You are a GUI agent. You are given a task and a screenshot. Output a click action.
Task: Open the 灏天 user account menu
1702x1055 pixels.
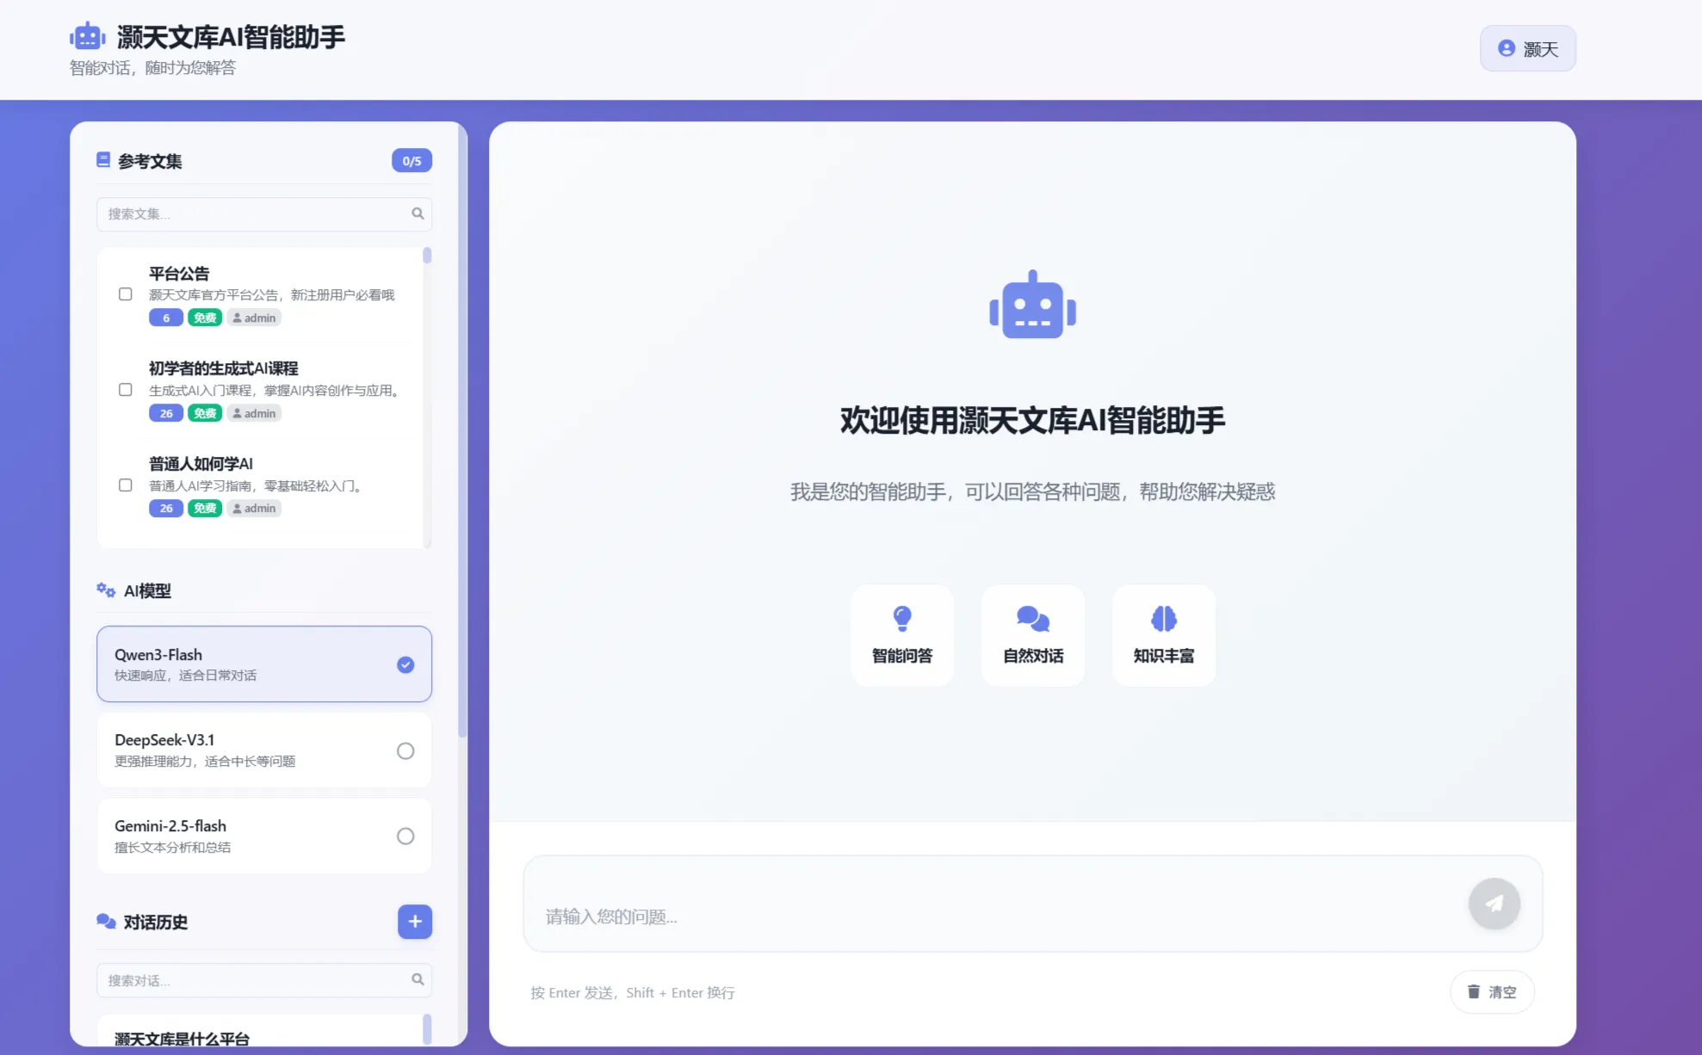pos(1527,48)
